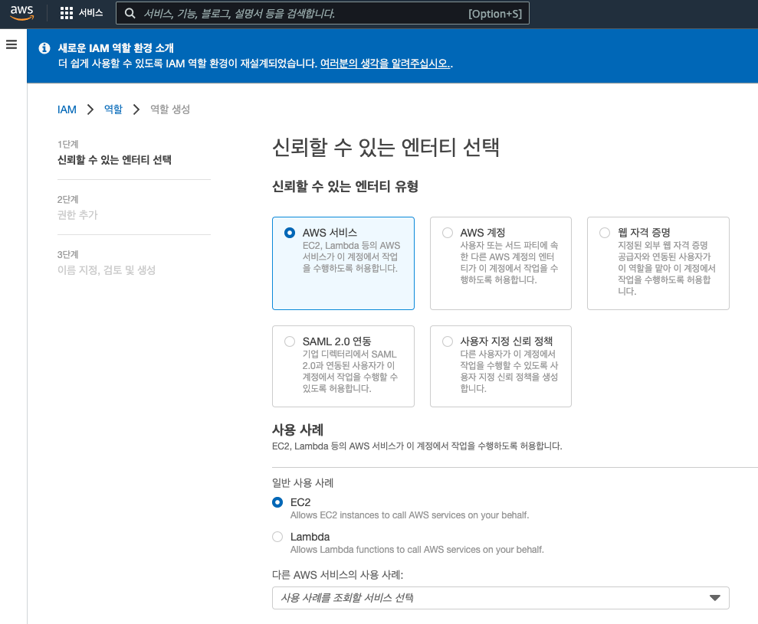Click the 신뢰할 수 있는 엔터티 유형 heading
Screen dimensions: 758x624
point(345,186)
